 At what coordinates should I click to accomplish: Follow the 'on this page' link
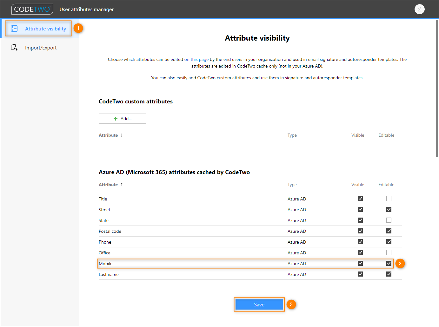click(x=196, y=59)
